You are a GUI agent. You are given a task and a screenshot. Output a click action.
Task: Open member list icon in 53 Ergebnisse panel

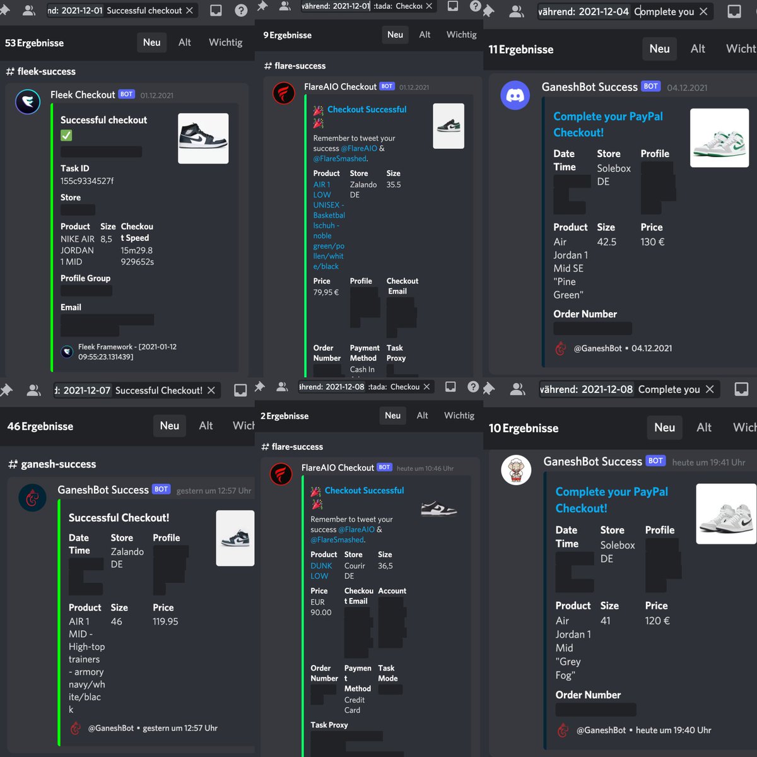(x=29, y=10)
